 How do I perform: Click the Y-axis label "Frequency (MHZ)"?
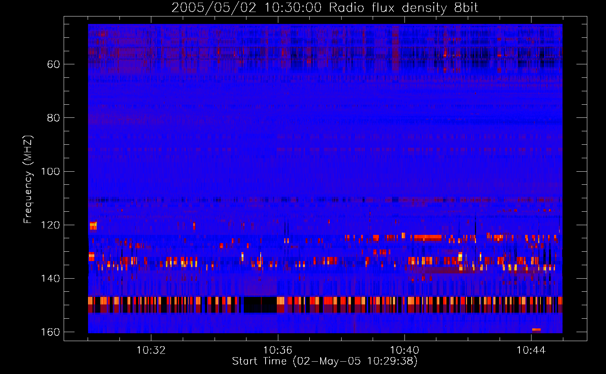[28, 180]
